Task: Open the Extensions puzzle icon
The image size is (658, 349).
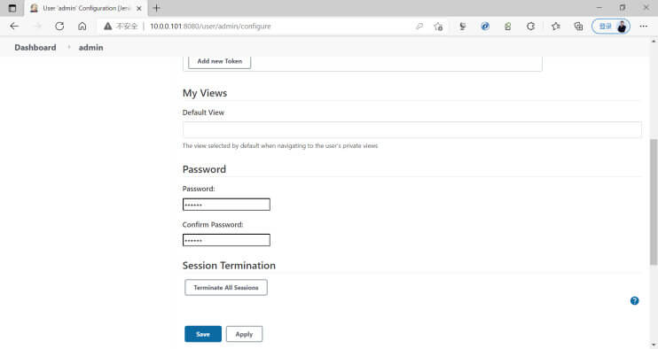Action: (531, 26)
